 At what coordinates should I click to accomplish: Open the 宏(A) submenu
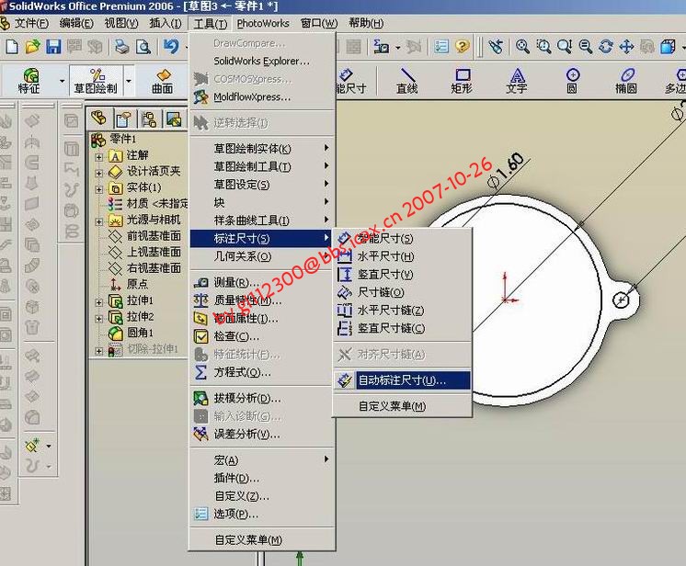tap(262, 460)
